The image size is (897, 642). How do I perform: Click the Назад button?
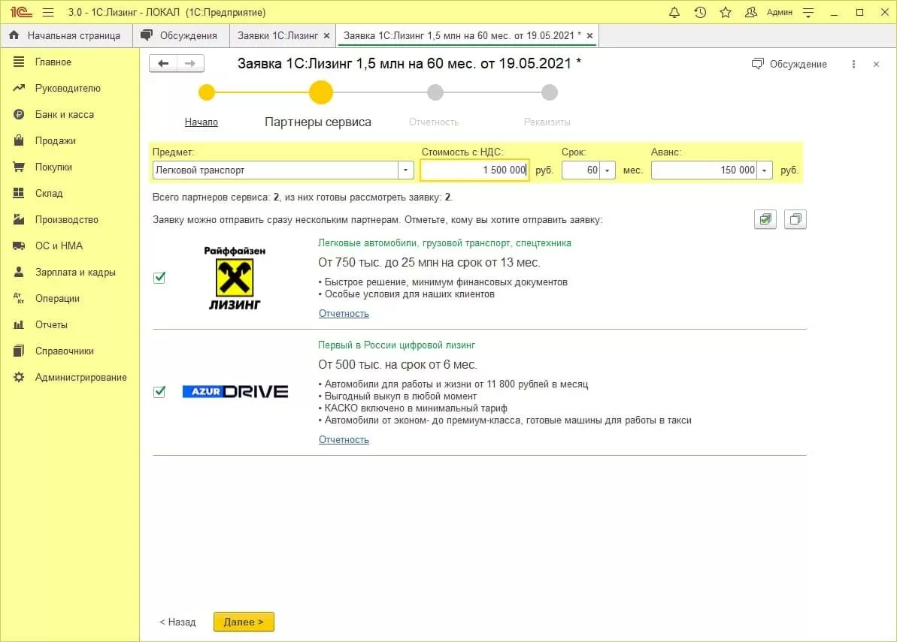177,622
